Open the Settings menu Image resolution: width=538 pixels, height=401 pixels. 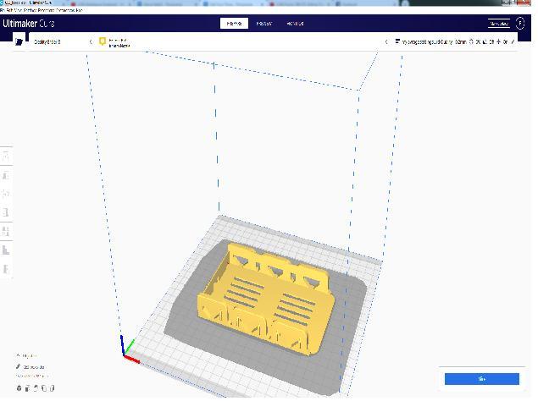point(30,10)
